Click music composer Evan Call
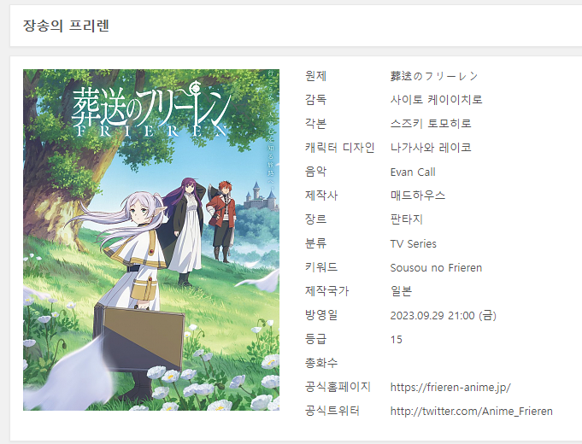 point(413,172)
